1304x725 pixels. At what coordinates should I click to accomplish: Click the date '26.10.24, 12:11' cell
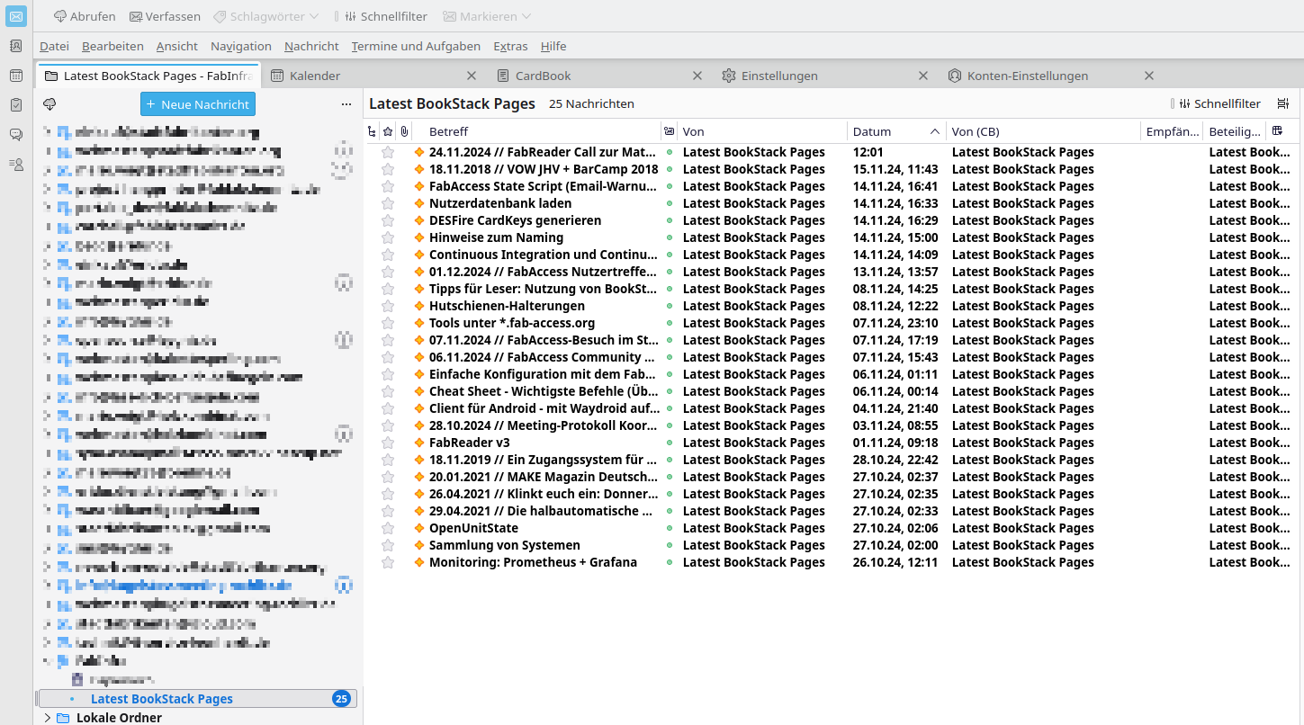[x=895, y=562]
